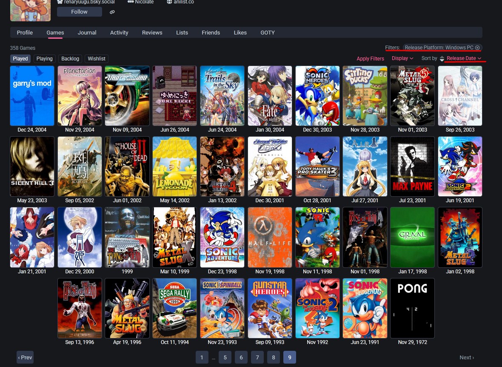Toggle sort direction arrows icon

click(442, 58)
